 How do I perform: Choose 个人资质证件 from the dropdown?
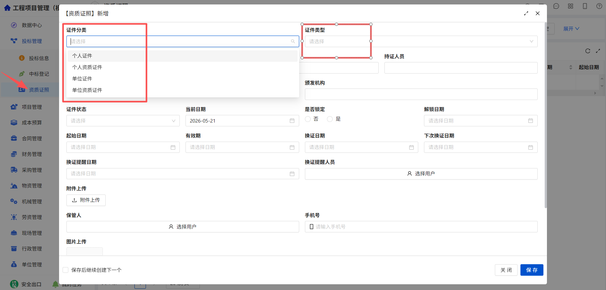pos(182,67)
